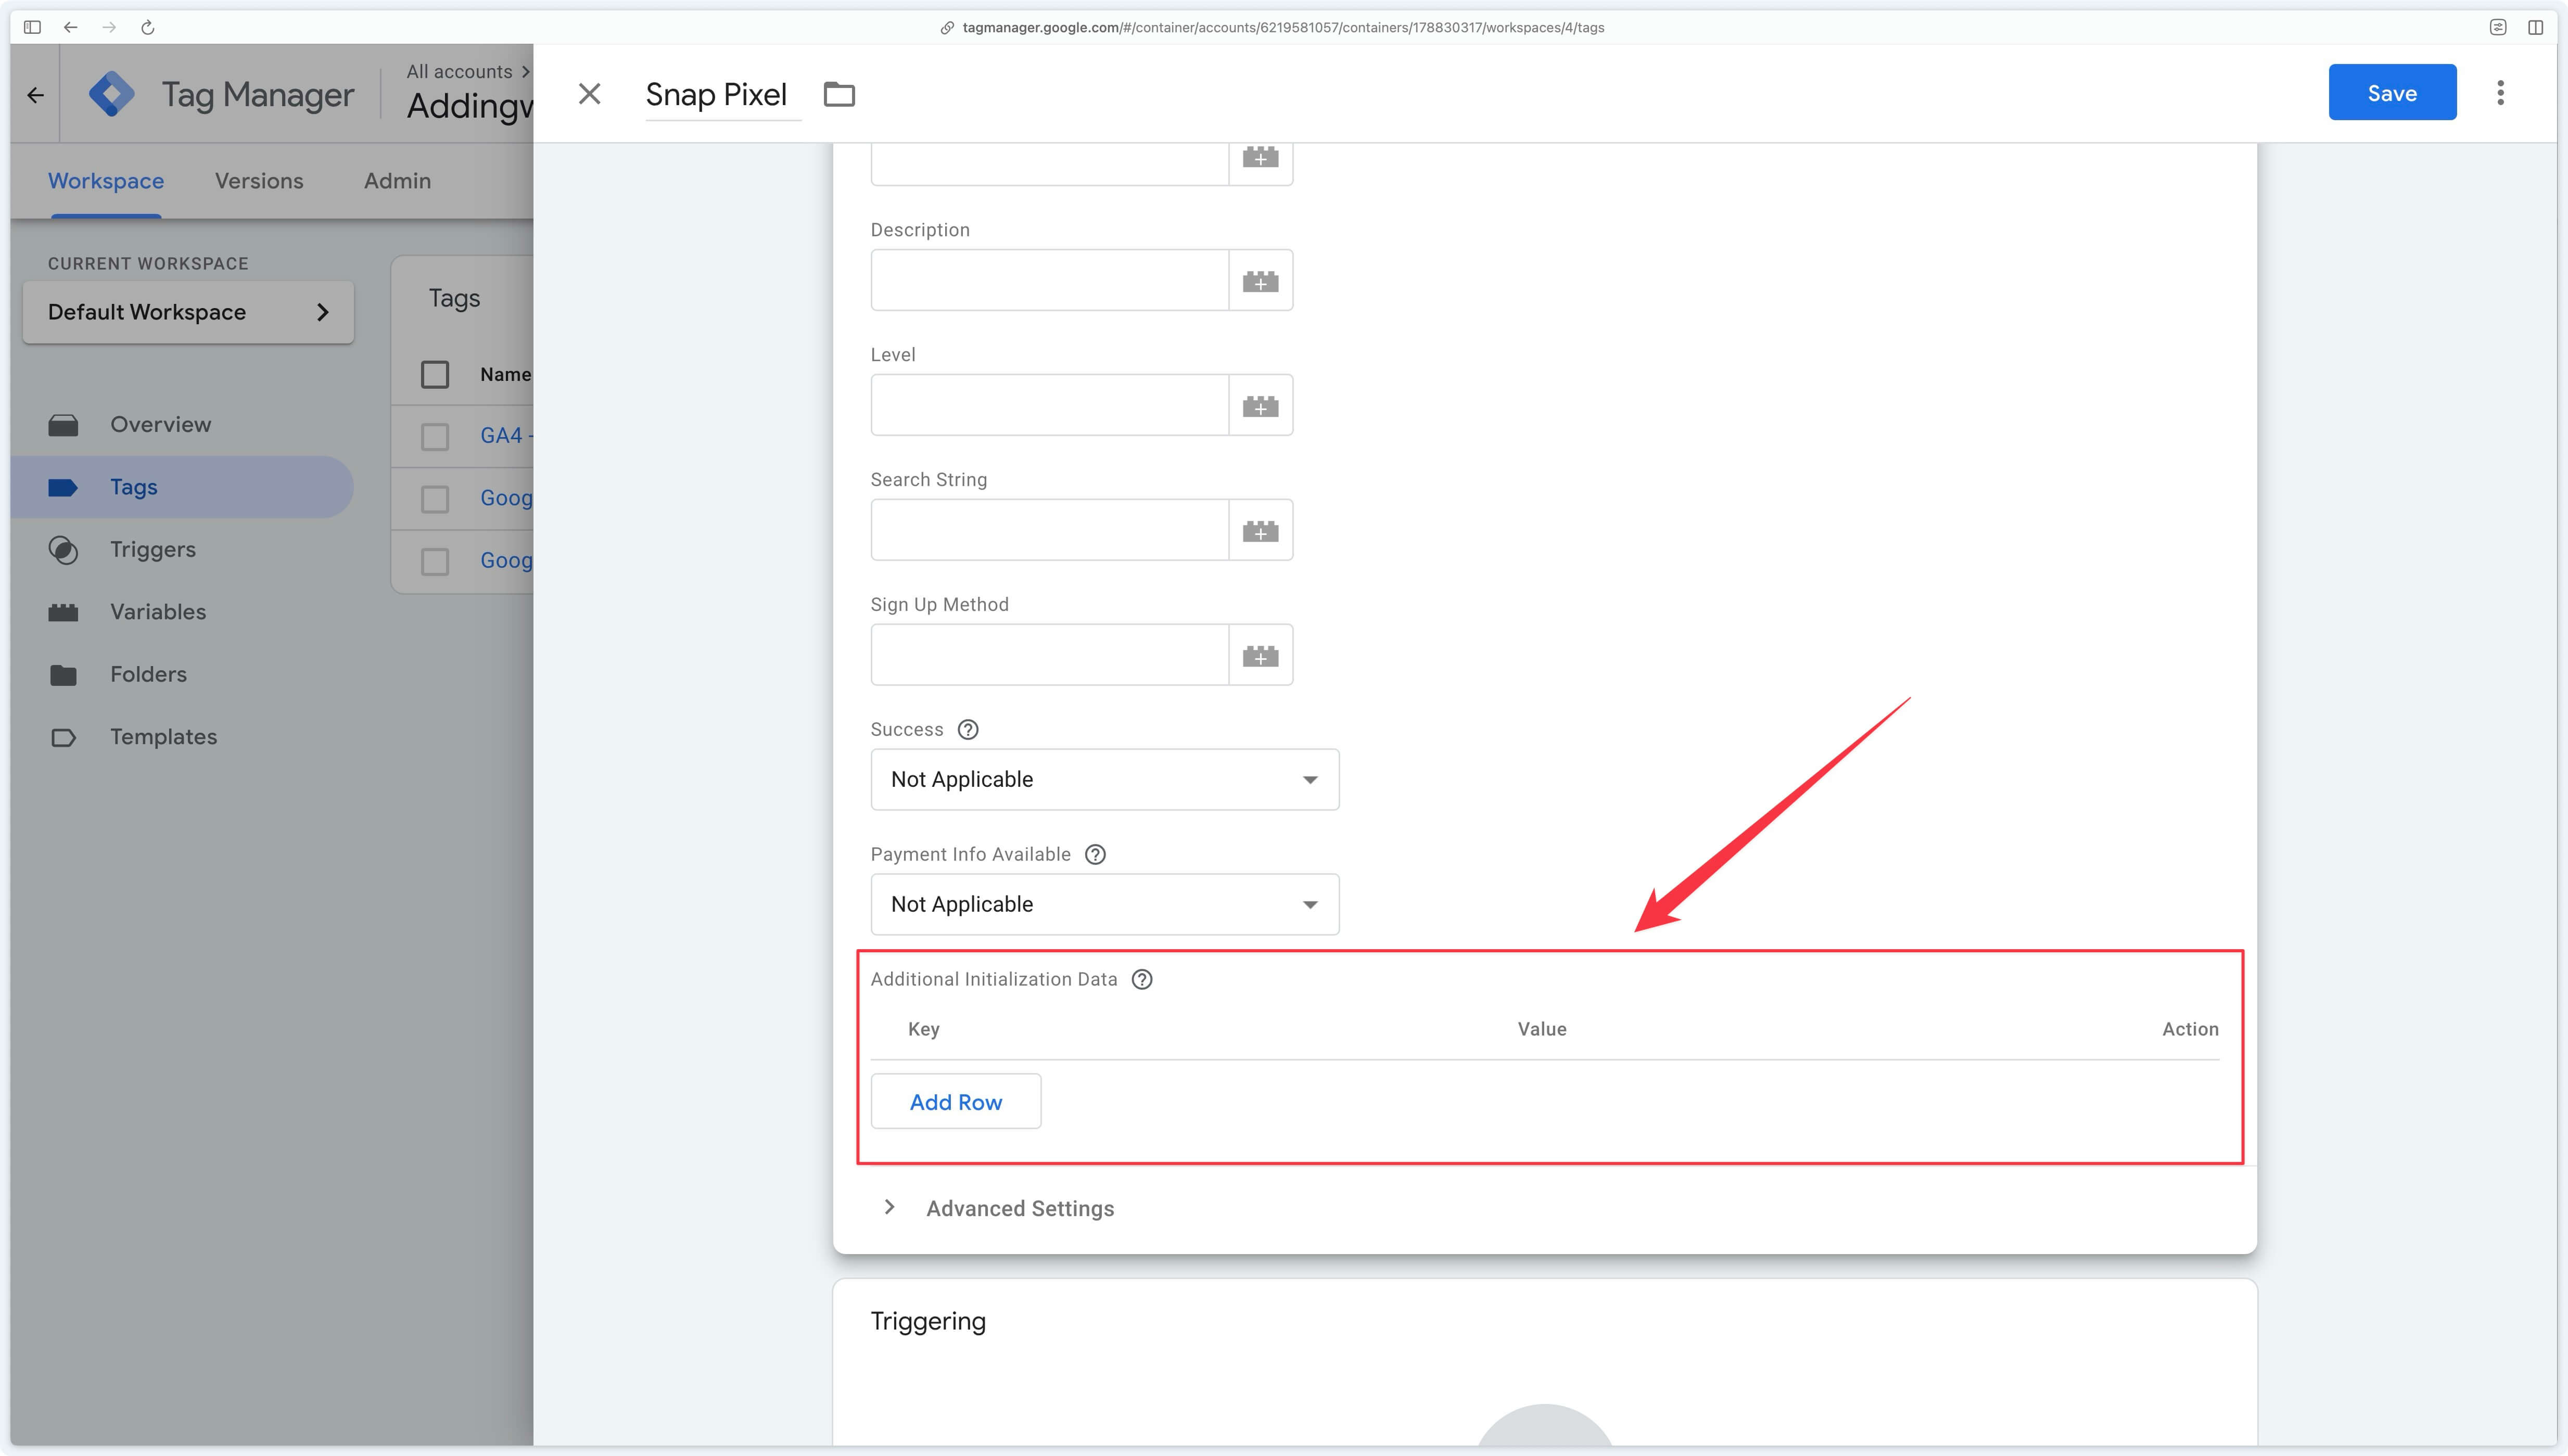
Task: Switch to the Admin tab
Action: coord(397,181)
